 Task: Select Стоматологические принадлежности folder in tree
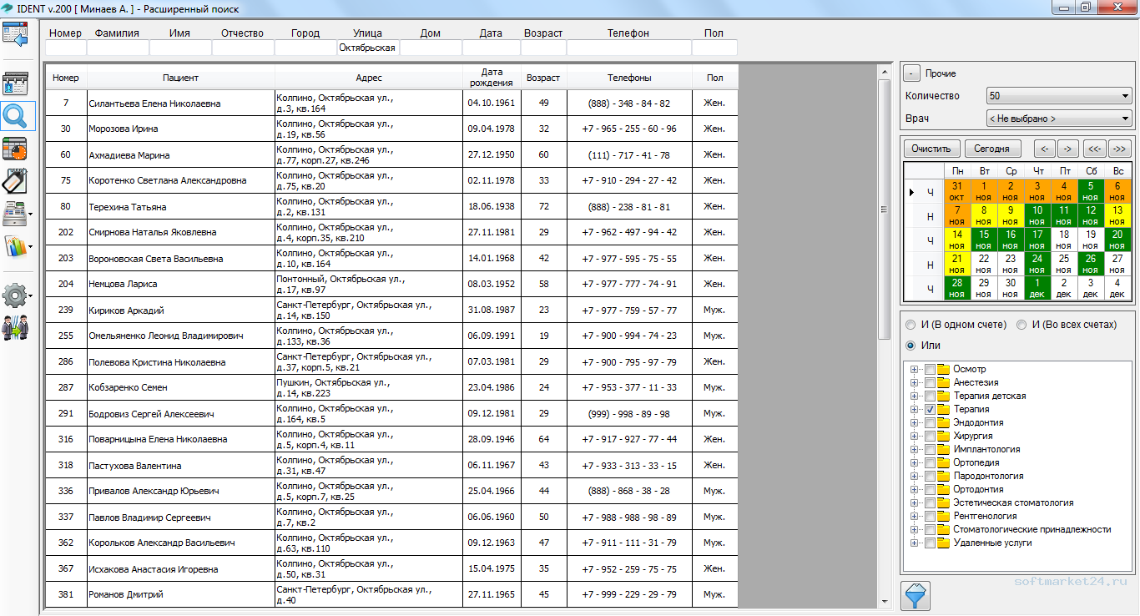point(1032,529)
